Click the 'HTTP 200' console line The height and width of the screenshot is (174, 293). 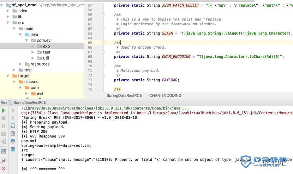pos(35,132)
